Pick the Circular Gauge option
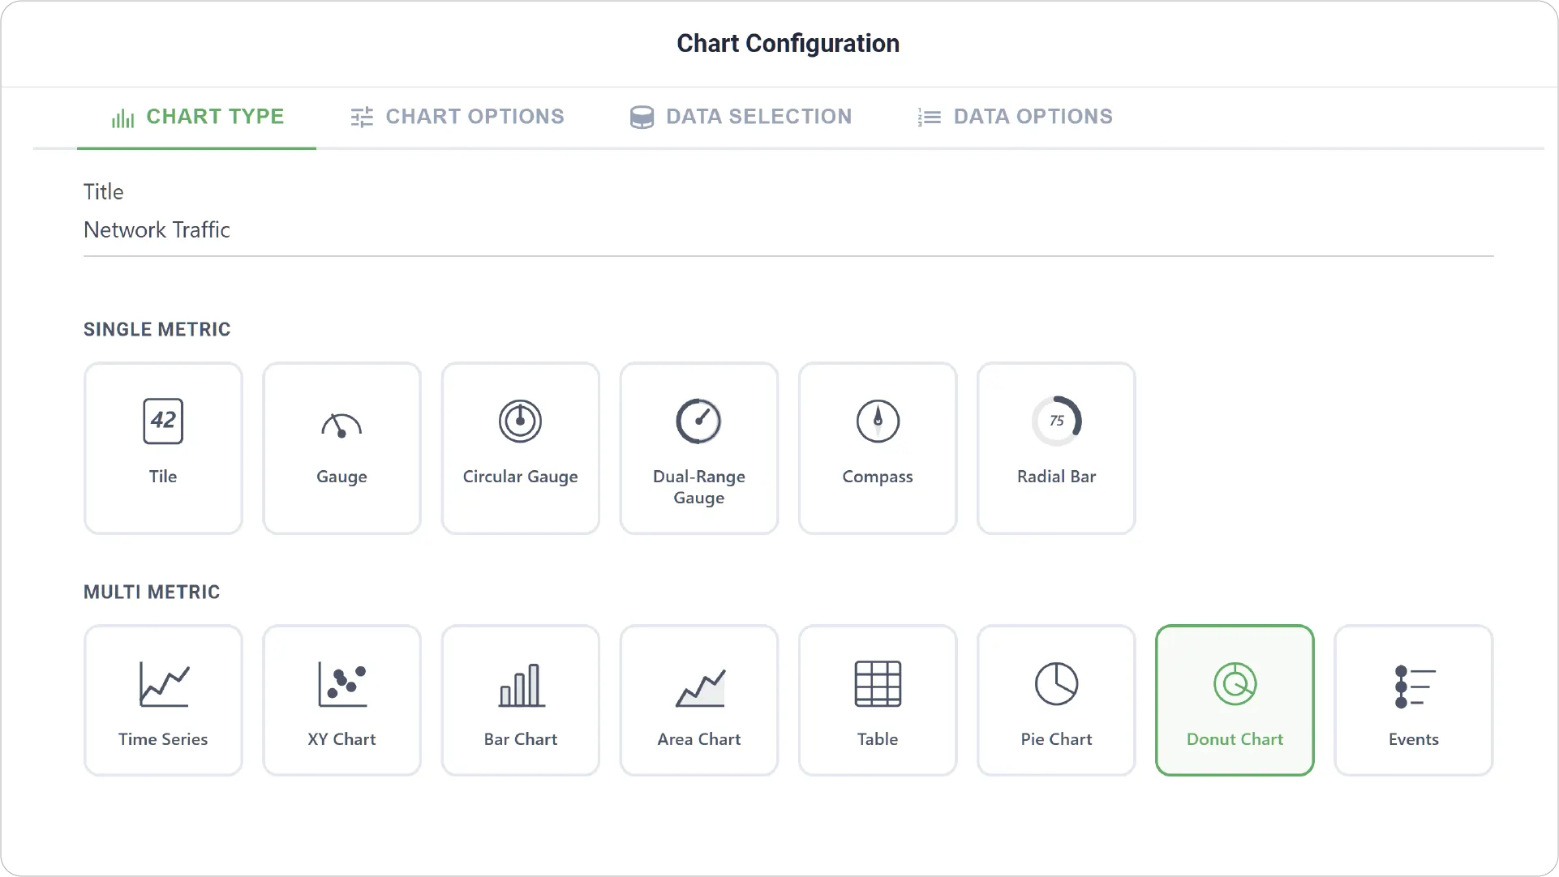Image resolution: width=1559 pixels, height=877 pixels. [x=521, y=448]
